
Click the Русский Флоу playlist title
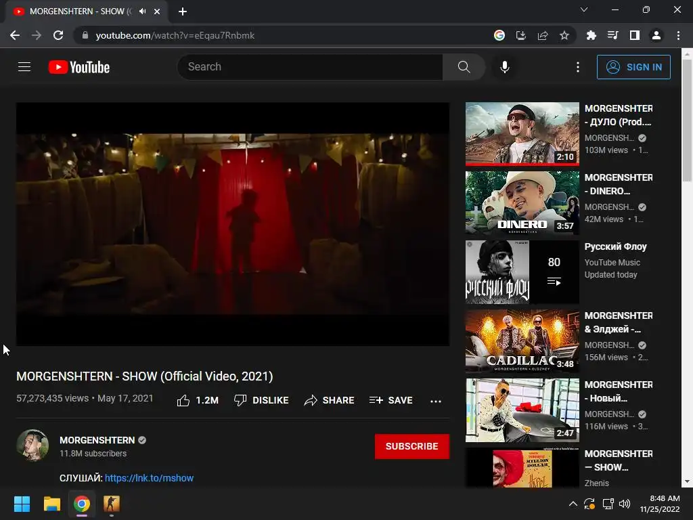point(615,246)
